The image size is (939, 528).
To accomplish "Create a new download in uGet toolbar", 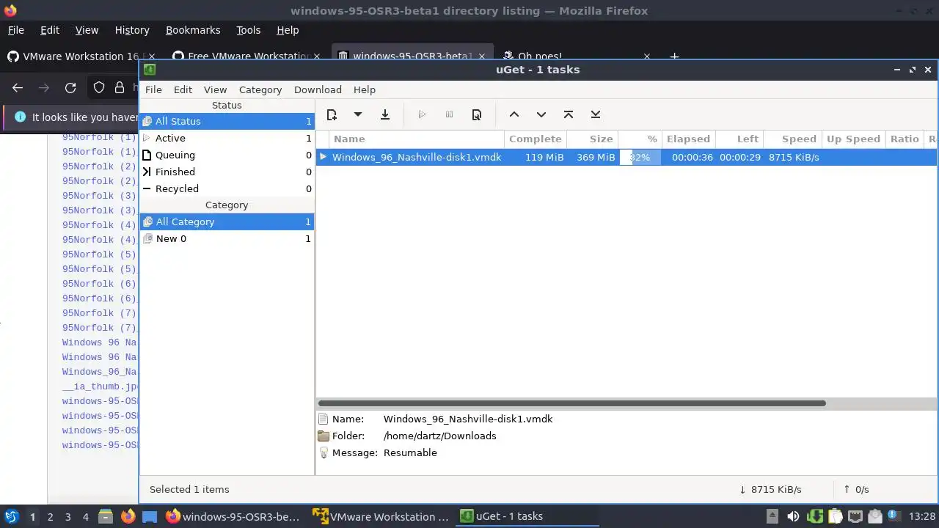I will tap(332, 114).
